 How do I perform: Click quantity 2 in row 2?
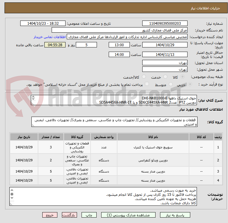point(51,160)
